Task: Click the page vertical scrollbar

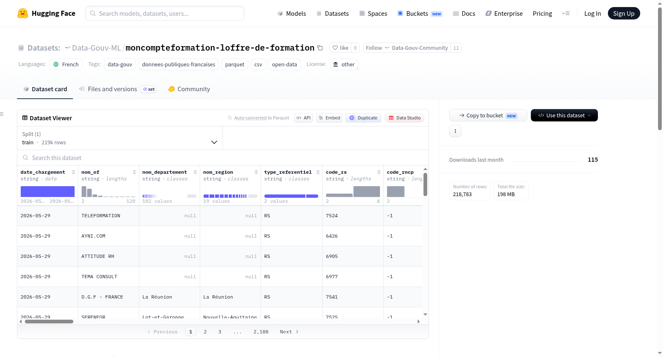Action: (660, 68)
